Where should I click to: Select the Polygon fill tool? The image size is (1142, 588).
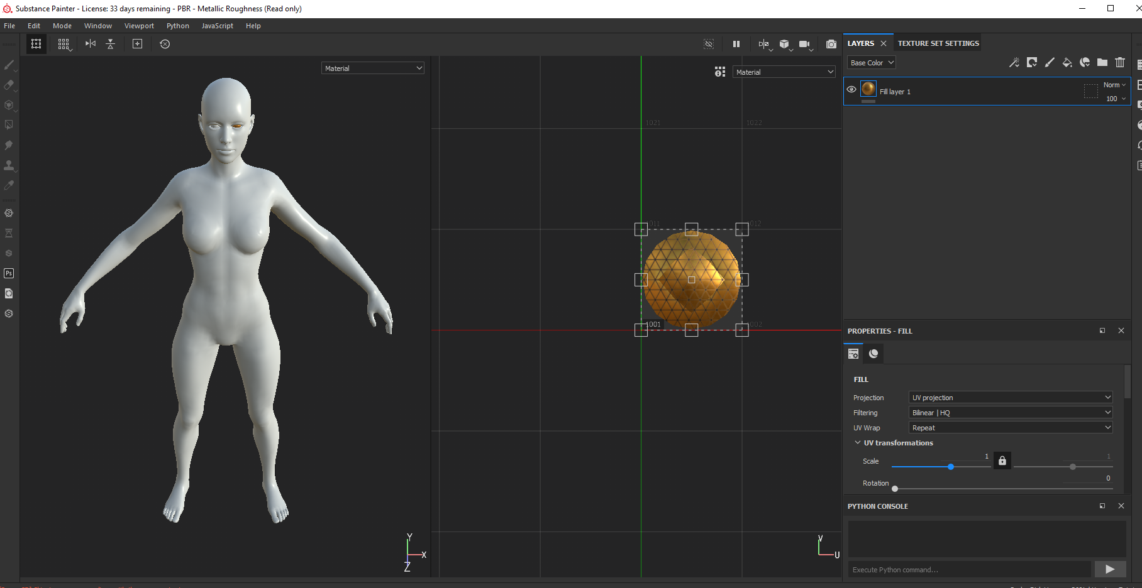coord(9,125)
